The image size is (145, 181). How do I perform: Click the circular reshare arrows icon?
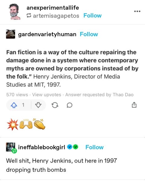[55, 105]
